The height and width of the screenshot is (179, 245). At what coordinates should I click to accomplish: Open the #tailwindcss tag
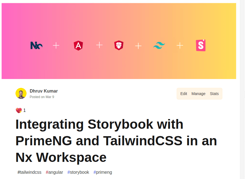point(29,172)
